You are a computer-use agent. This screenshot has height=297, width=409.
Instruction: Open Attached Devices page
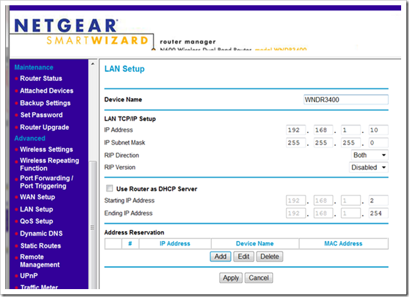coord(47,91)
